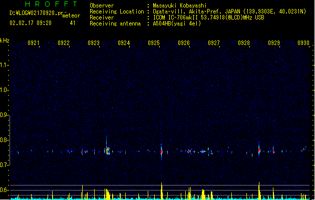Viewport: 315px width, 200px height.
Task: Click the 0930 time marker
Action: [303, 43]
